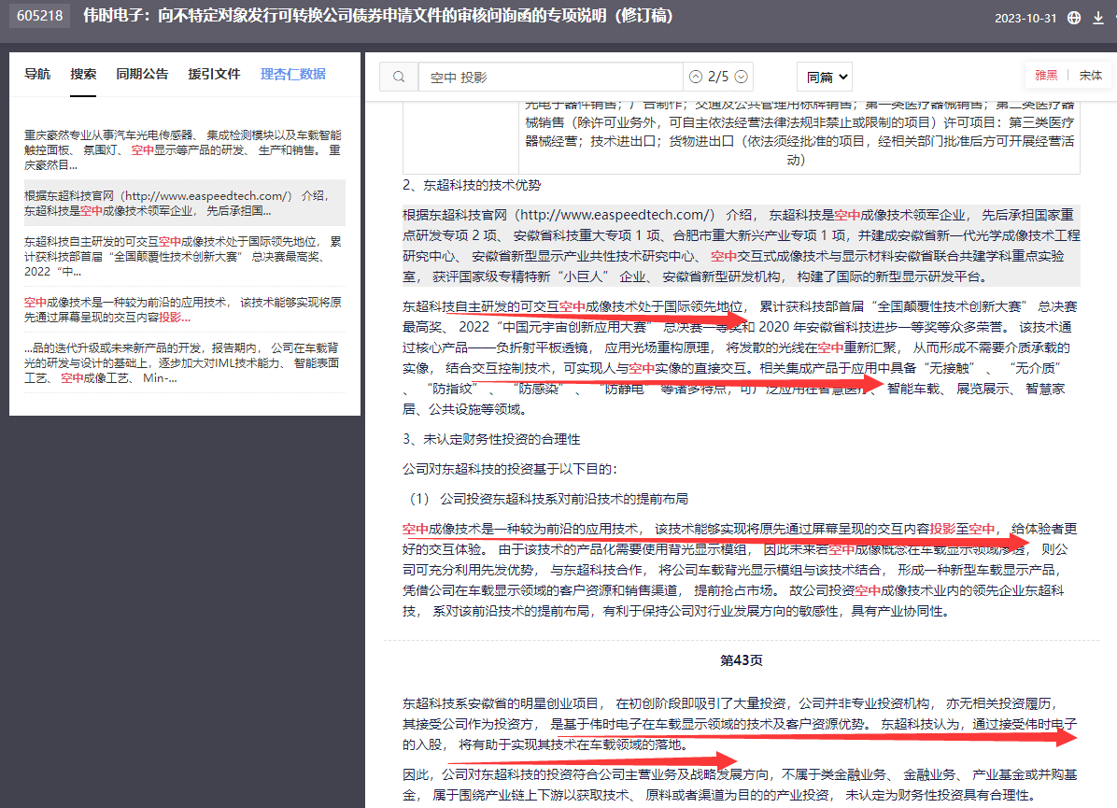The width and height of the screenshot is (1117, 808).
Task: Switch font to 雅黑
Action: pyautogui.click(x=1046, y=76)
